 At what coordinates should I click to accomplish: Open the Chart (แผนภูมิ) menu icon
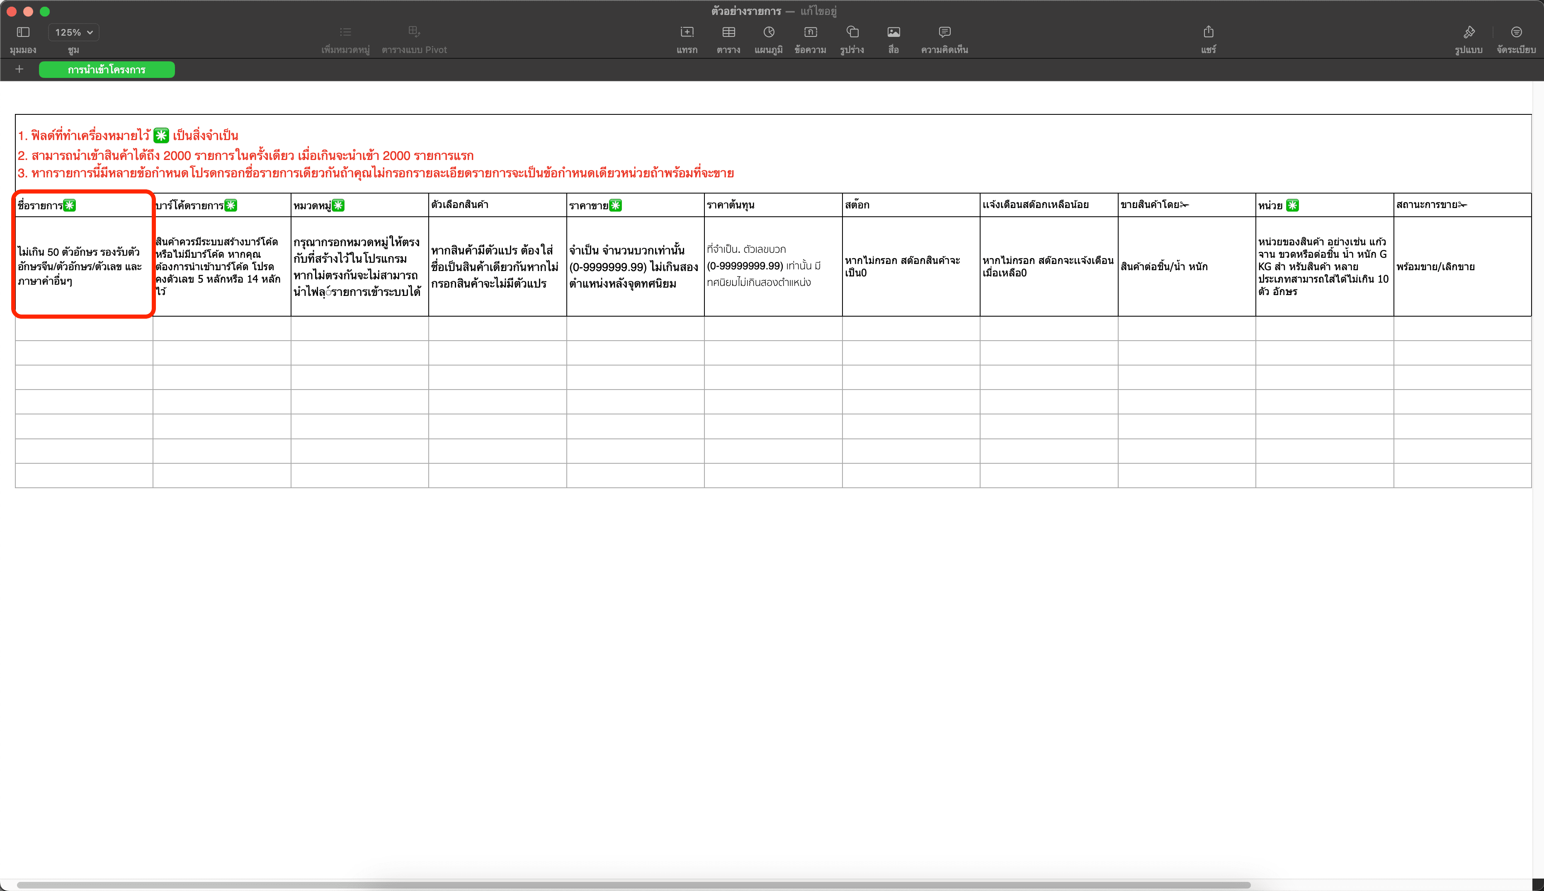pos(768,32)
